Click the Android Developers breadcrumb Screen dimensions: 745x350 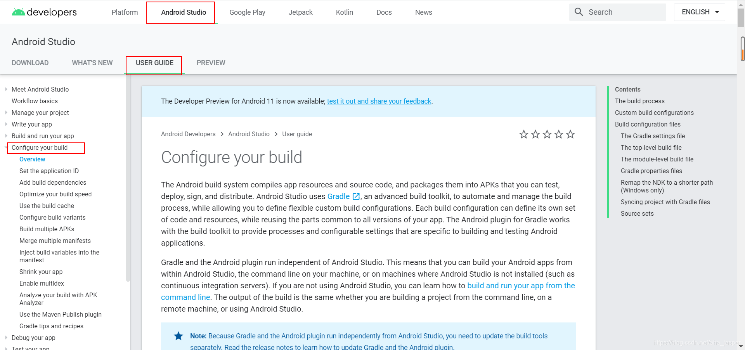click(188, 134)
